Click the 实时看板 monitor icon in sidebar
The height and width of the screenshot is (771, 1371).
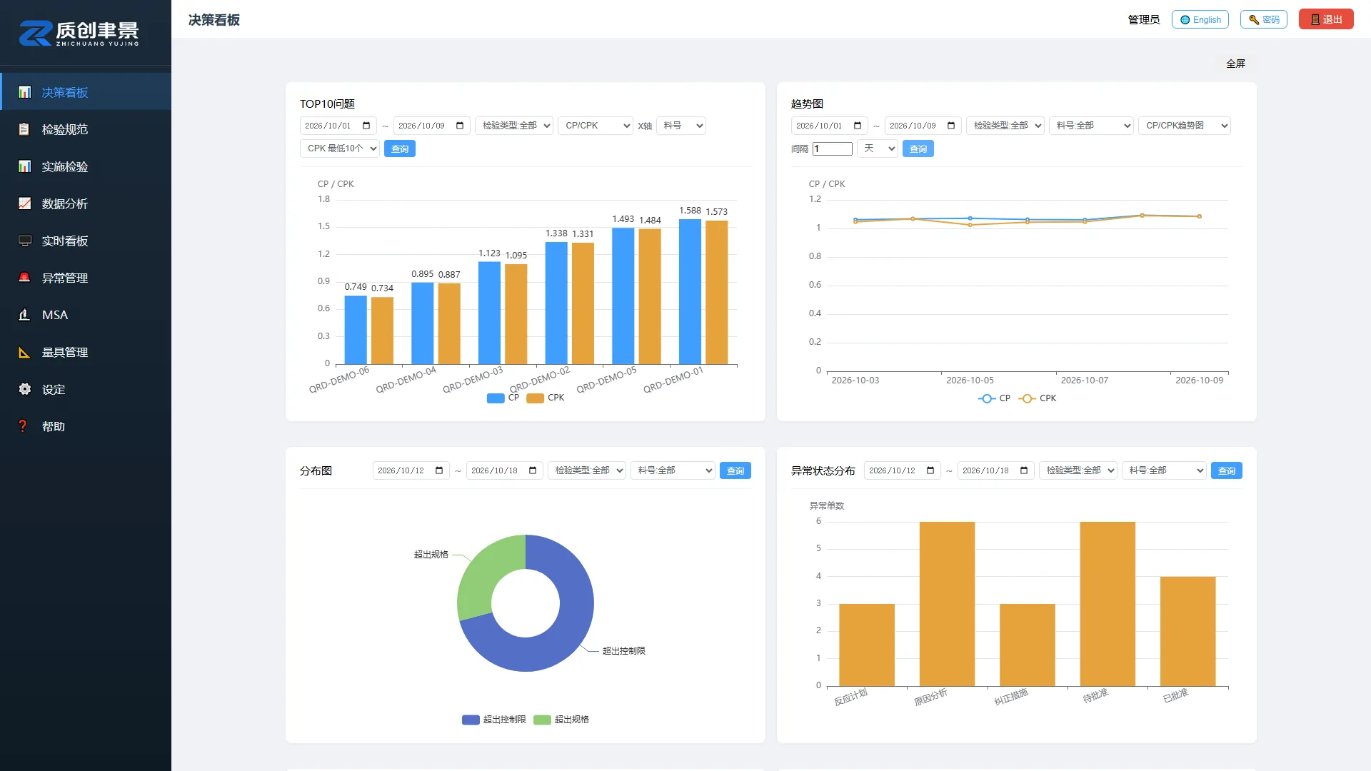pos(24,241)
